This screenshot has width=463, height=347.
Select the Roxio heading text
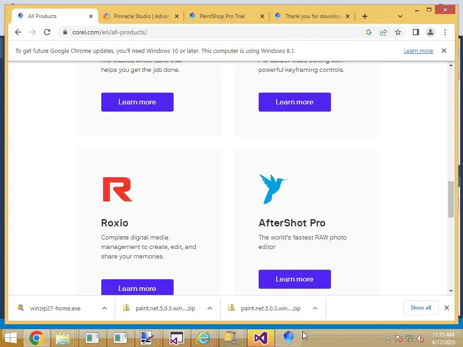114,223
